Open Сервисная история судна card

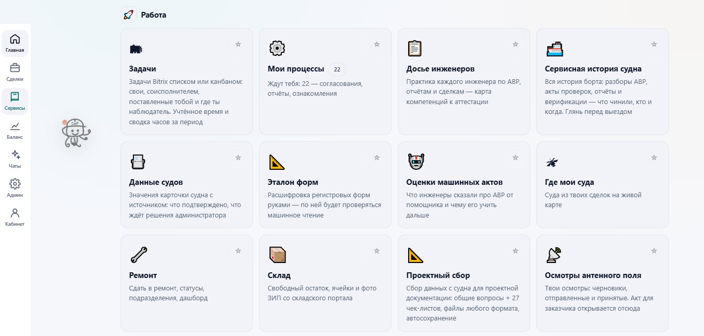coord(603,81)
